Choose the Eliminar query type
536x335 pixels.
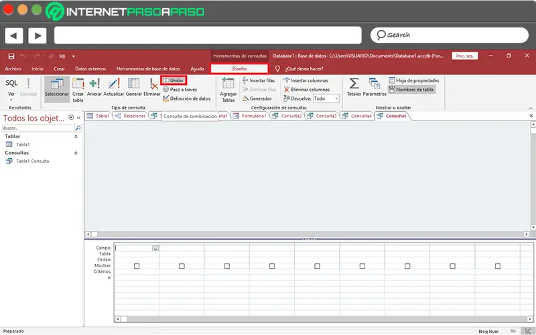[152, 88]
